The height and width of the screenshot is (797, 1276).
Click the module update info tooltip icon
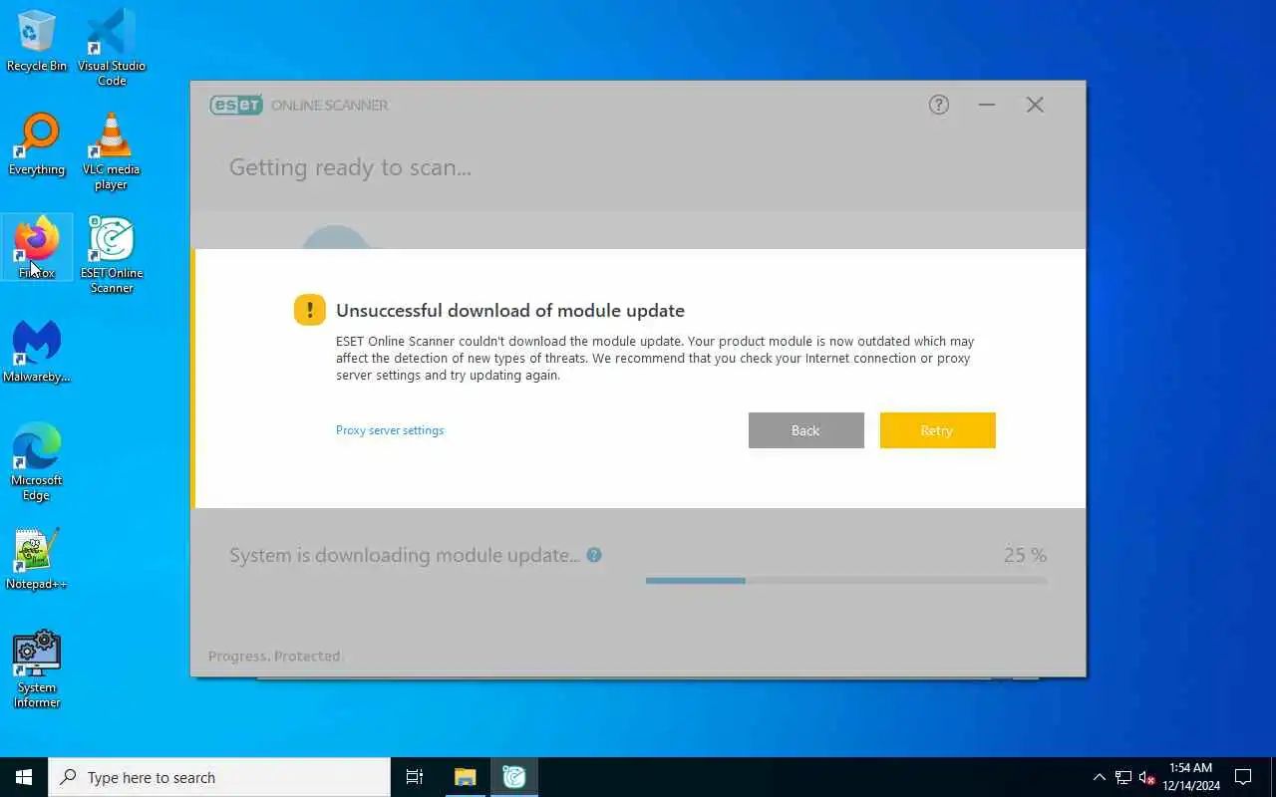click(594, 555)
